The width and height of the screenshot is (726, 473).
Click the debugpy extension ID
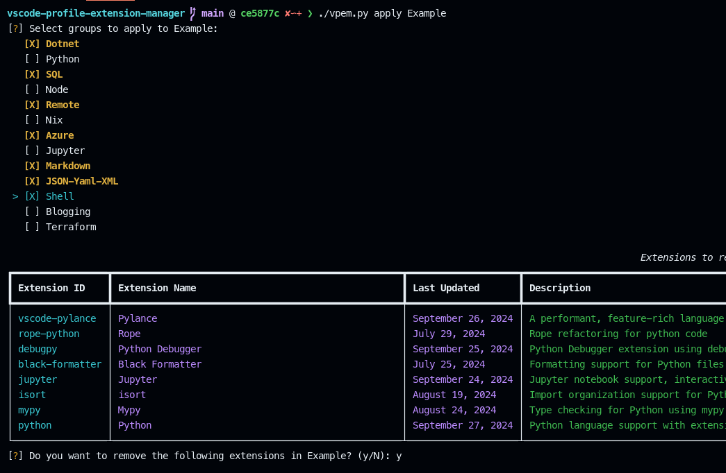pos(38,349)
